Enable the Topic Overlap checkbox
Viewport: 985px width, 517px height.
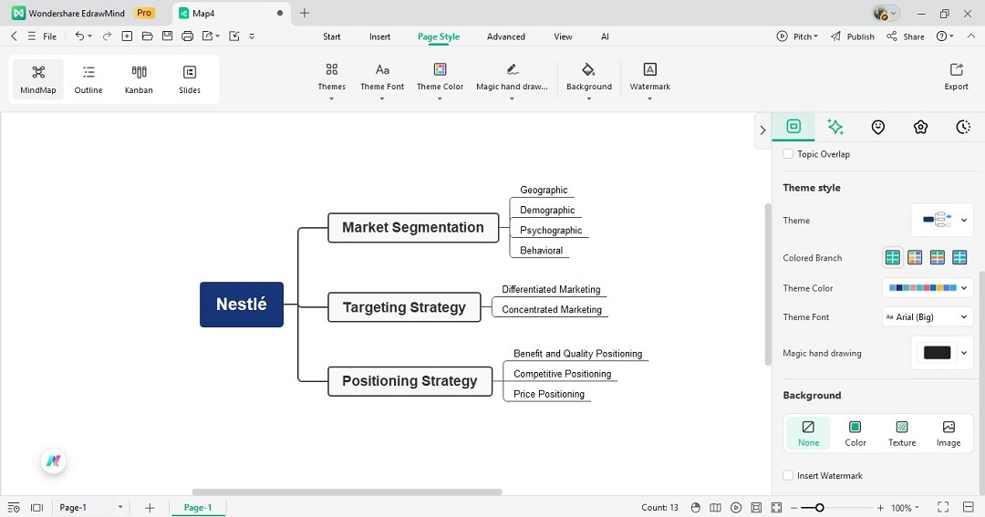point(788,154)
